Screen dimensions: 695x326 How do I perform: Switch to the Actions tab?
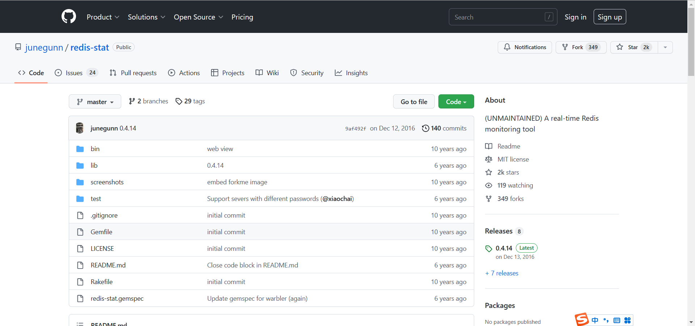pyautogui.click(x=184, y=73)
